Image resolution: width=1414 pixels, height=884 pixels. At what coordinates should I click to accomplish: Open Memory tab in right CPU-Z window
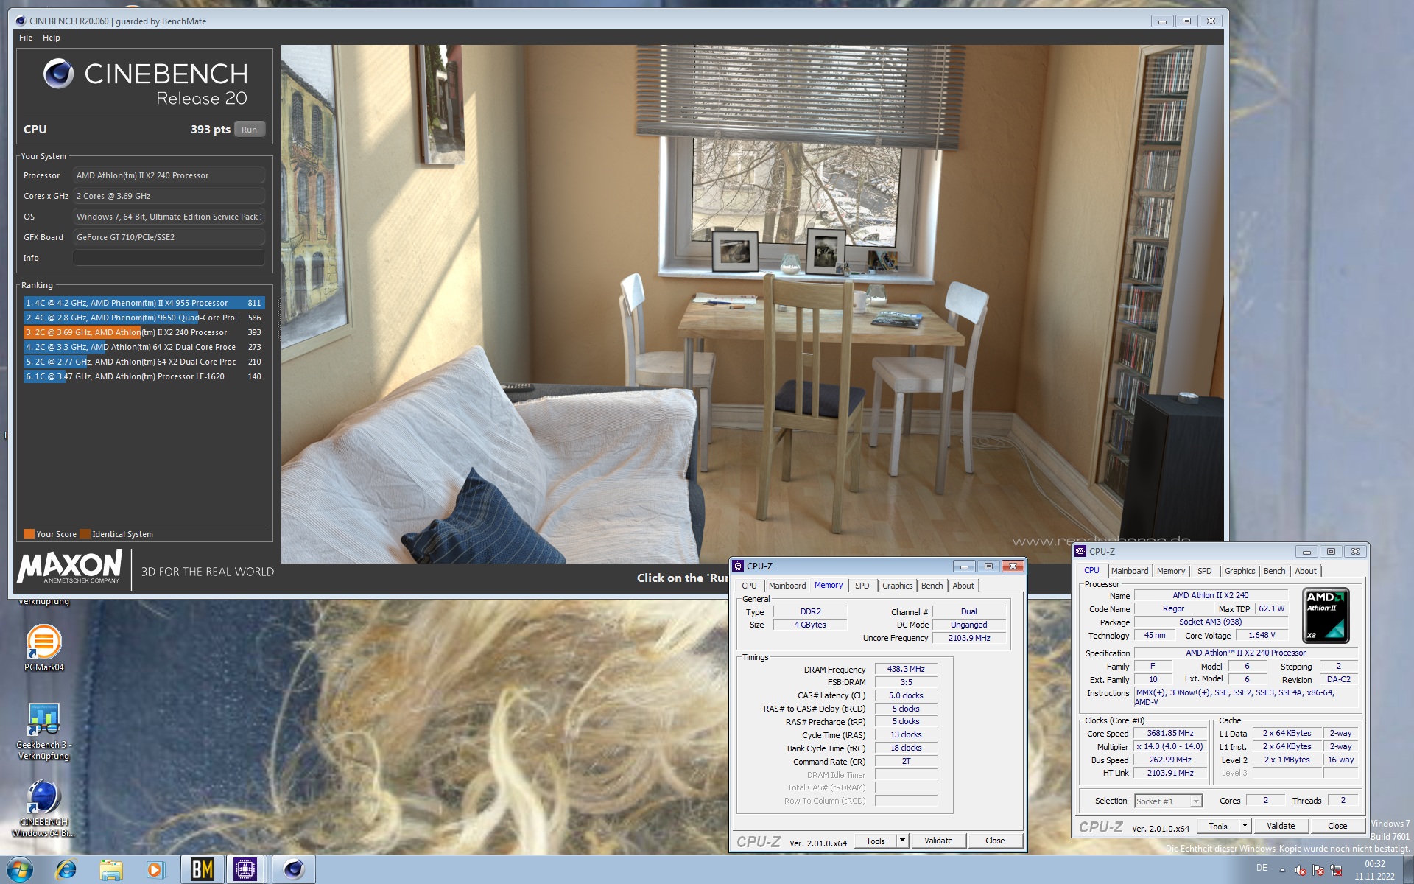[1170, 571]
